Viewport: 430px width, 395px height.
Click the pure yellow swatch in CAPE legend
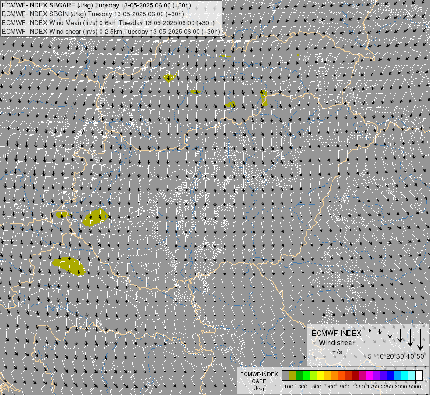click(321, 375)
